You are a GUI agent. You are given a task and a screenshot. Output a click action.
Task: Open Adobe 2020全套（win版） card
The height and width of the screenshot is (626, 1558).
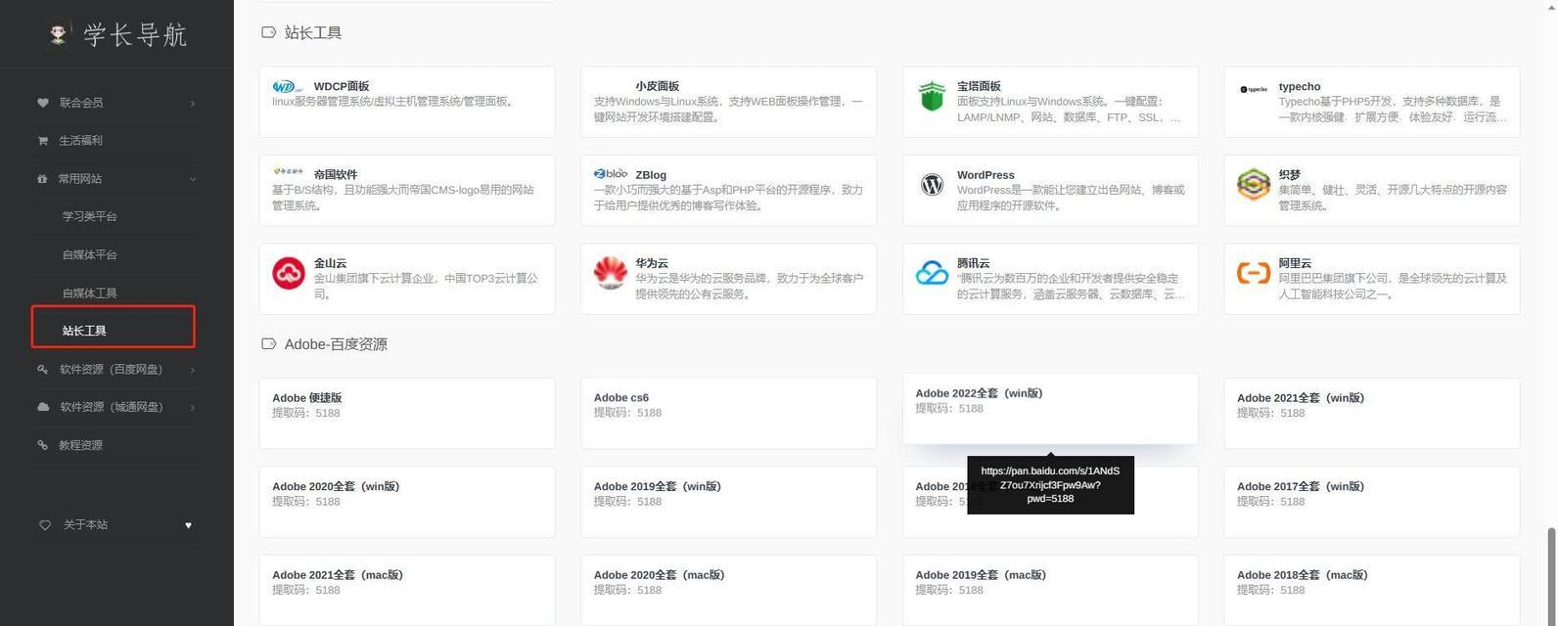tap(407, 502)
